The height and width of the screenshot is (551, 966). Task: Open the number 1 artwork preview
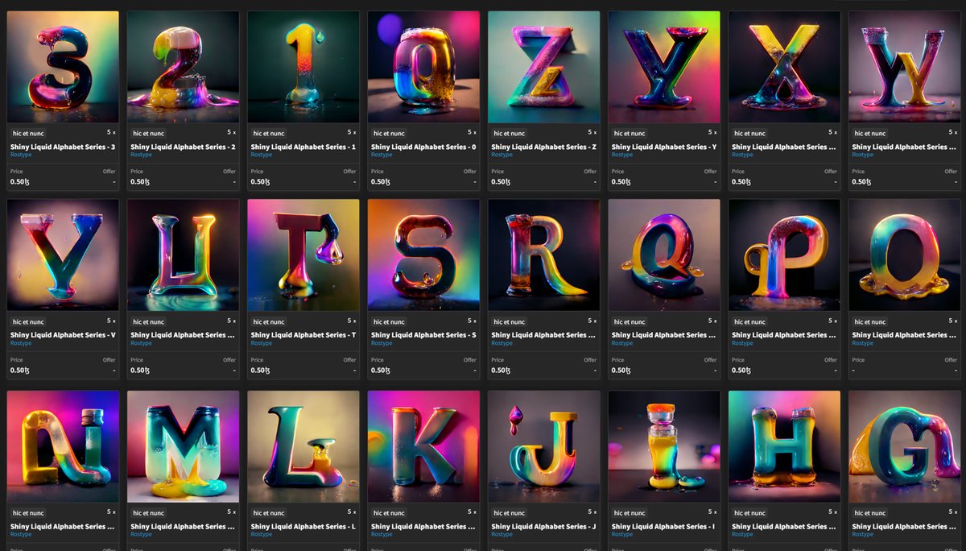tap(303, 64)
